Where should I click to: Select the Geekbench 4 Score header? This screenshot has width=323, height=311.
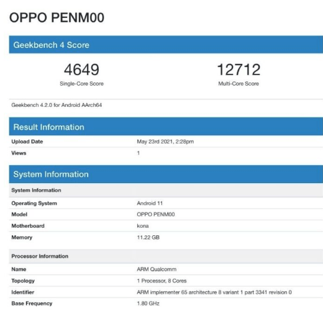[166, 45]
